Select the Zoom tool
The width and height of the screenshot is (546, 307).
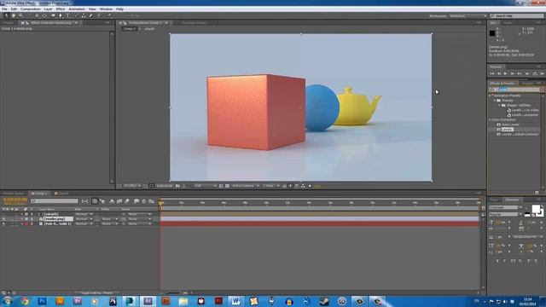click(x=20, y=15)
